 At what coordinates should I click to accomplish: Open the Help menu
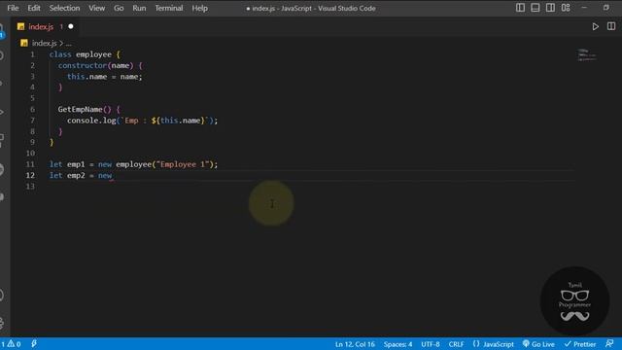[x=199, y=8]
